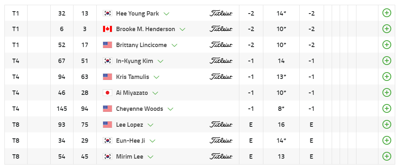
Task: Add Ai Miyazato using the plus icon
Action: [x=386, y=92]
